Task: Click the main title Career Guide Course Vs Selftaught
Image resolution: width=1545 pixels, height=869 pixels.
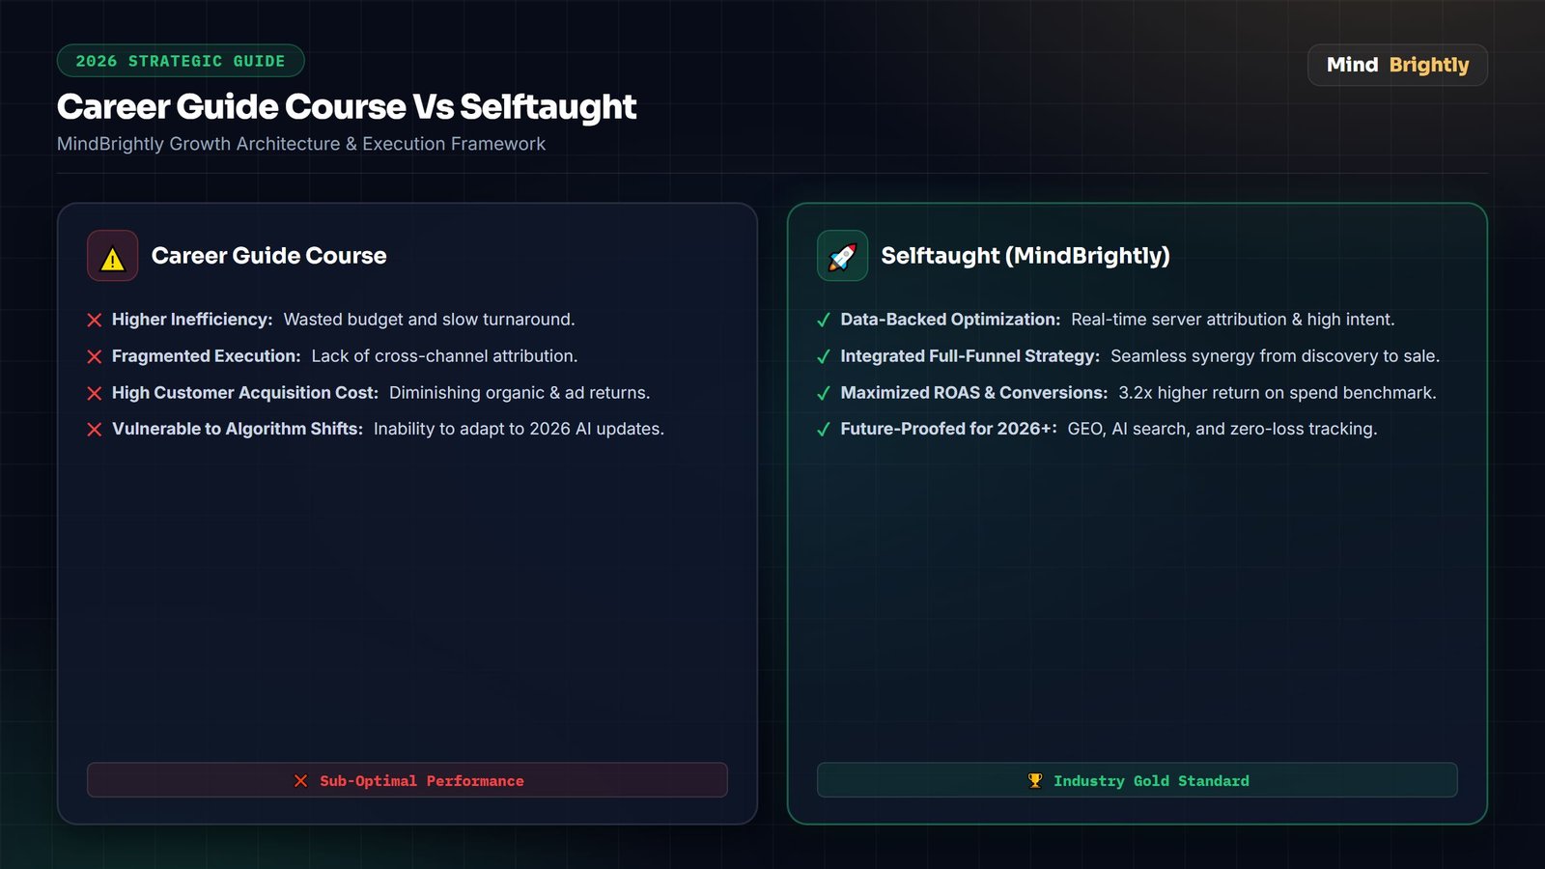Action: point(347,107)
